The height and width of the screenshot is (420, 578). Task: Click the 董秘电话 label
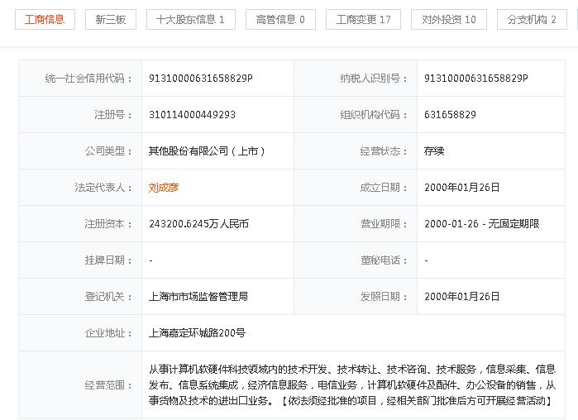384,260
